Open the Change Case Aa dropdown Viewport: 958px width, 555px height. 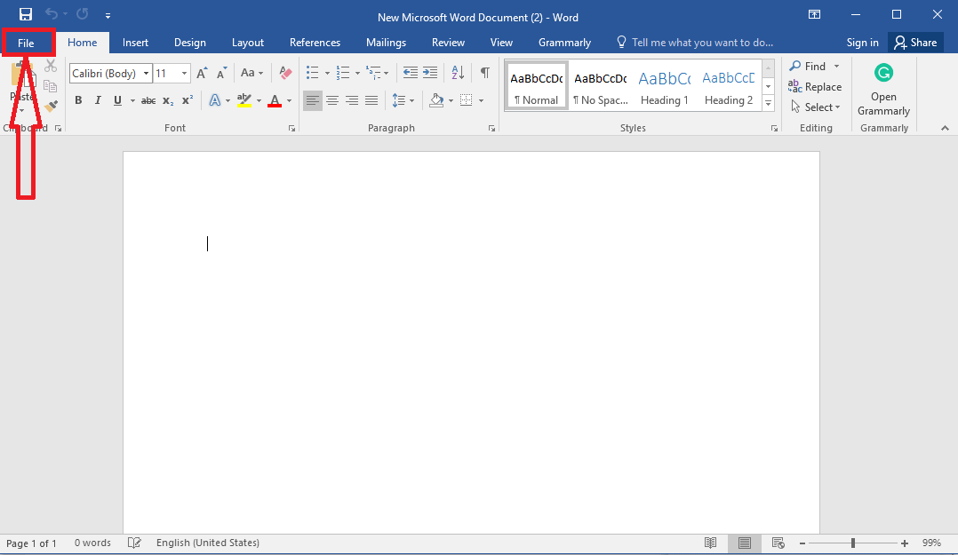tap(251, 74)
